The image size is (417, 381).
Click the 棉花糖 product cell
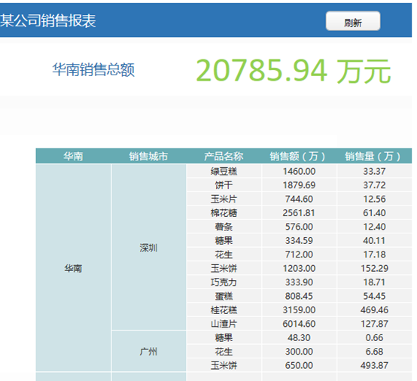pos(224,212)
